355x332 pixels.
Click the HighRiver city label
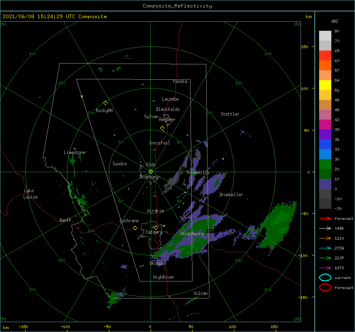click(164, 277)
